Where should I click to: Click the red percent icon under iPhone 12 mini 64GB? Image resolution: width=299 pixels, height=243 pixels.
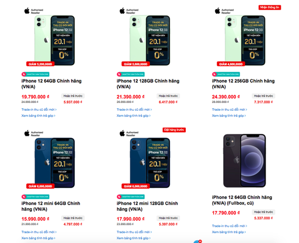(x=24, y=196)
